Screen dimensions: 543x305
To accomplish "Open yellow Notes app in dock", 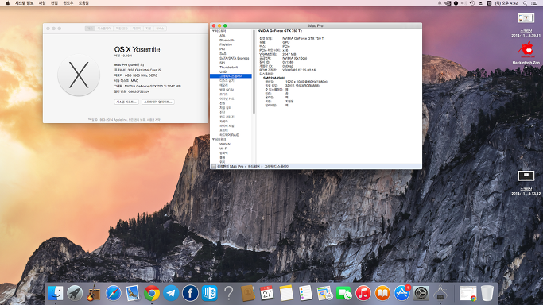I will pos(286,293).
